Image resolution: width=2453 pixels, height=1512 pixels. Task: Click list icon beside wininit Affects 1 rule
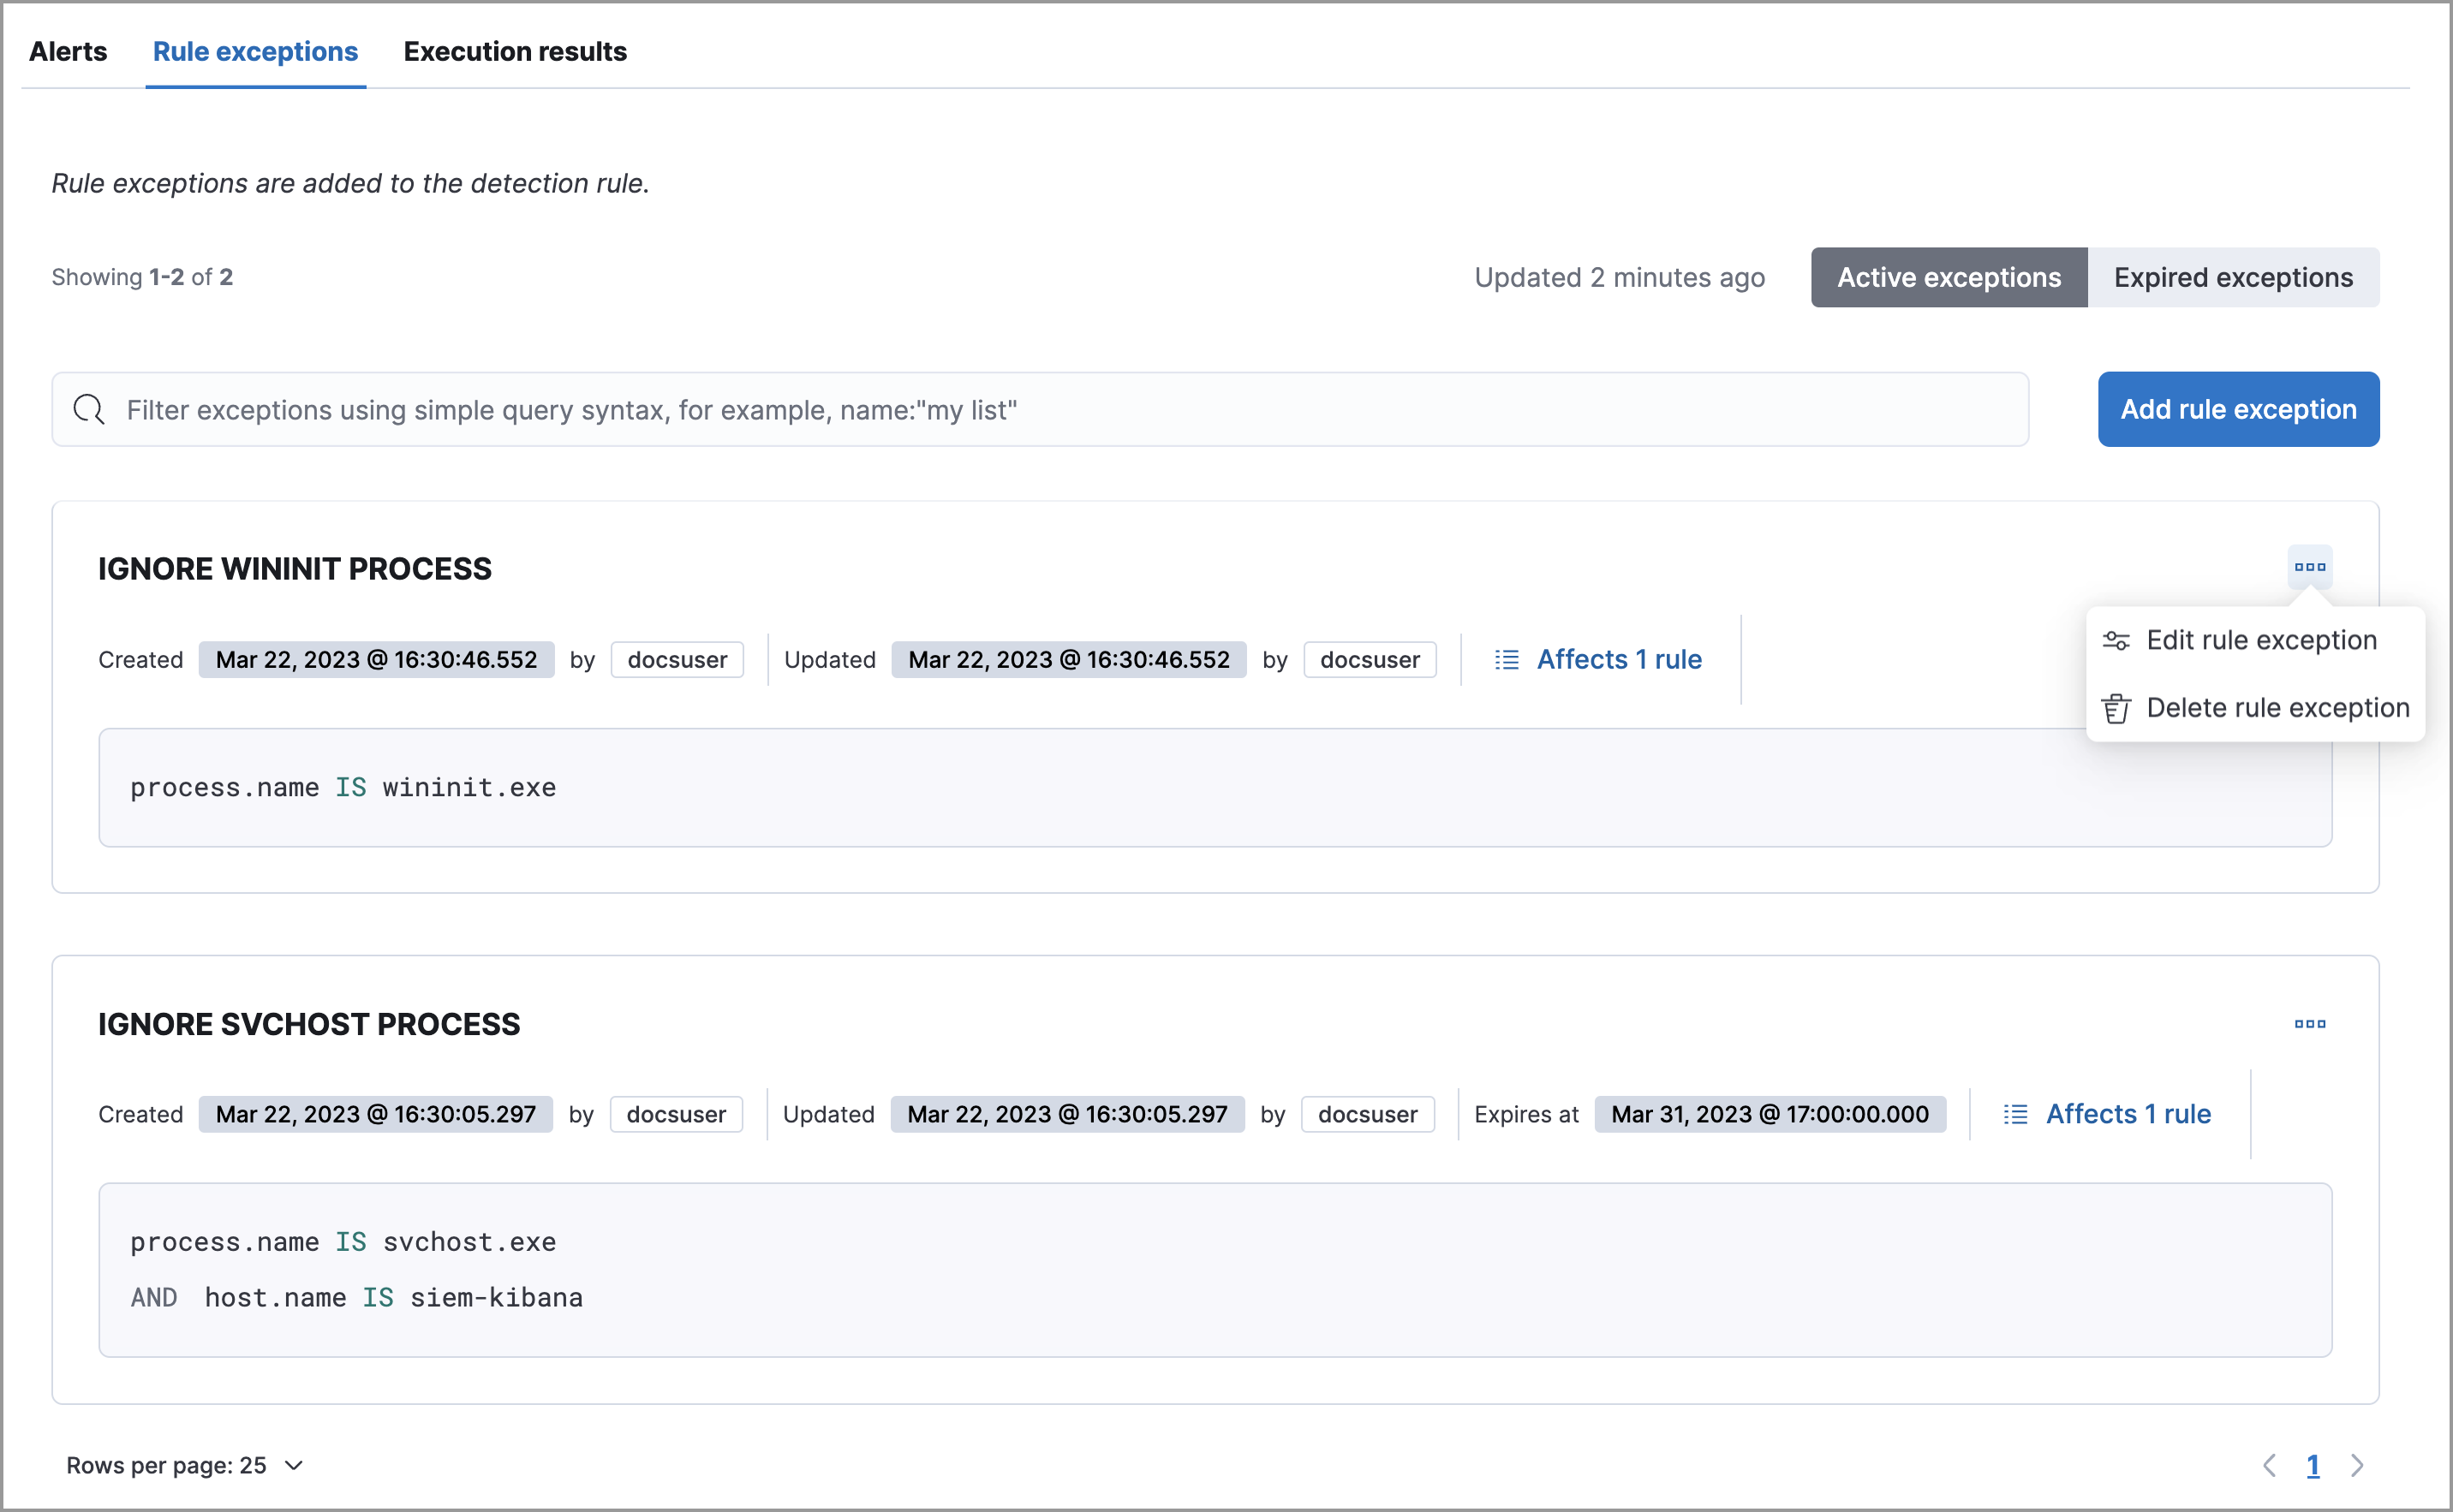click(x=1506, y=660)
